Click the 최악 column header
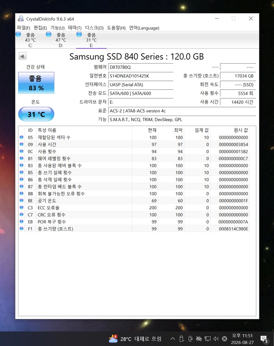This screenshot has width=274, height=346. pos(171,130)
